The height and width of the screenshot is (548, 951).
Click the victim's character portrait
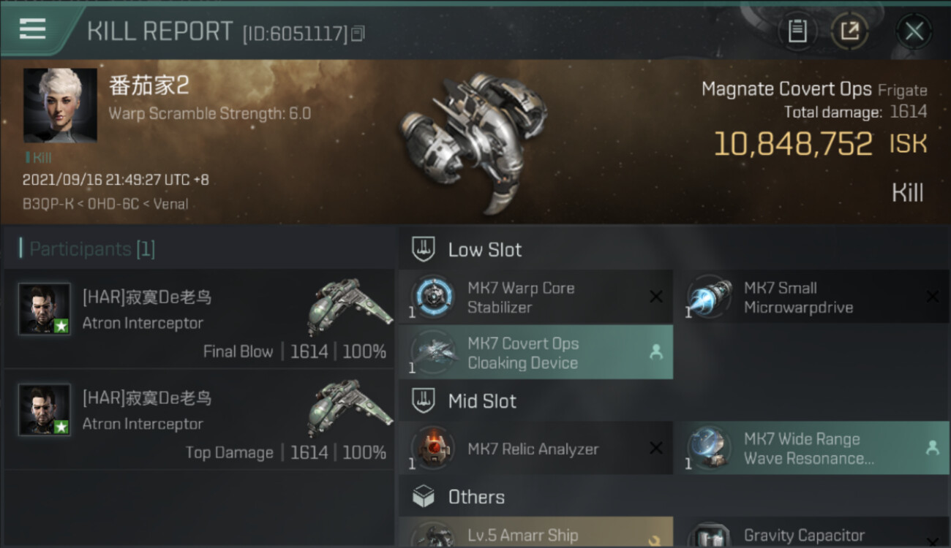tap(60, 105)
